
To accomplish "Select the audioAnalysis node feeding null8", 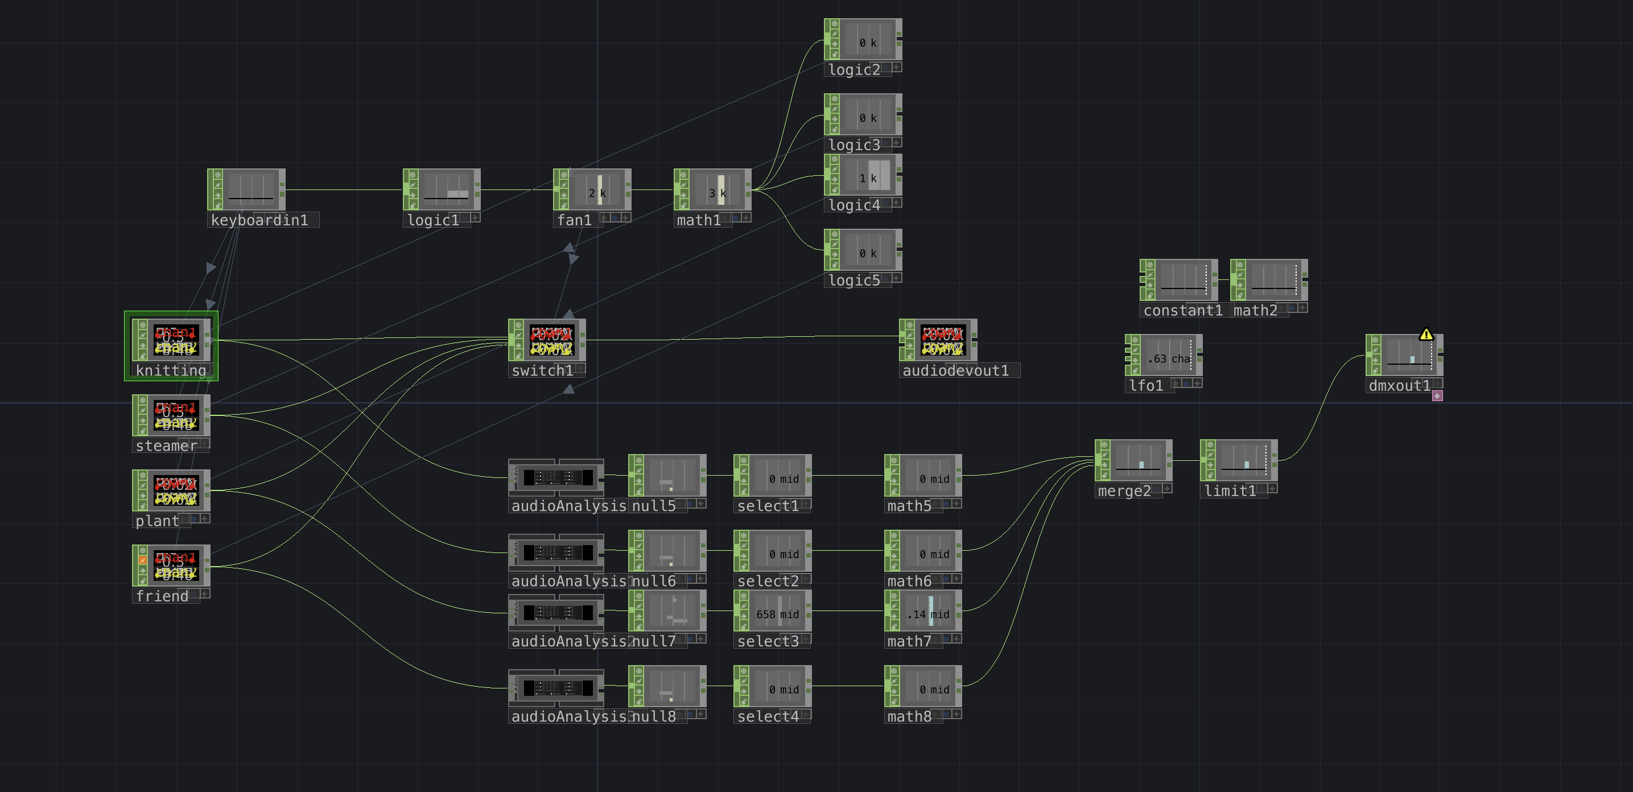I will pyautogui.click(x=556, y=688).
